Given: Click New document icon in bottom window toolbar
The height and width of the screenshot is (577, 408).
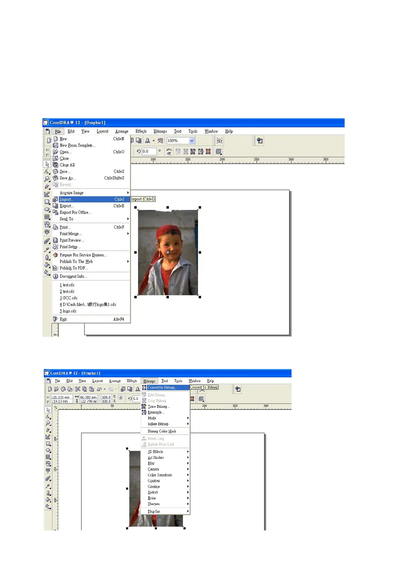Looking at the screenshot, I should [x=50, y=389].
